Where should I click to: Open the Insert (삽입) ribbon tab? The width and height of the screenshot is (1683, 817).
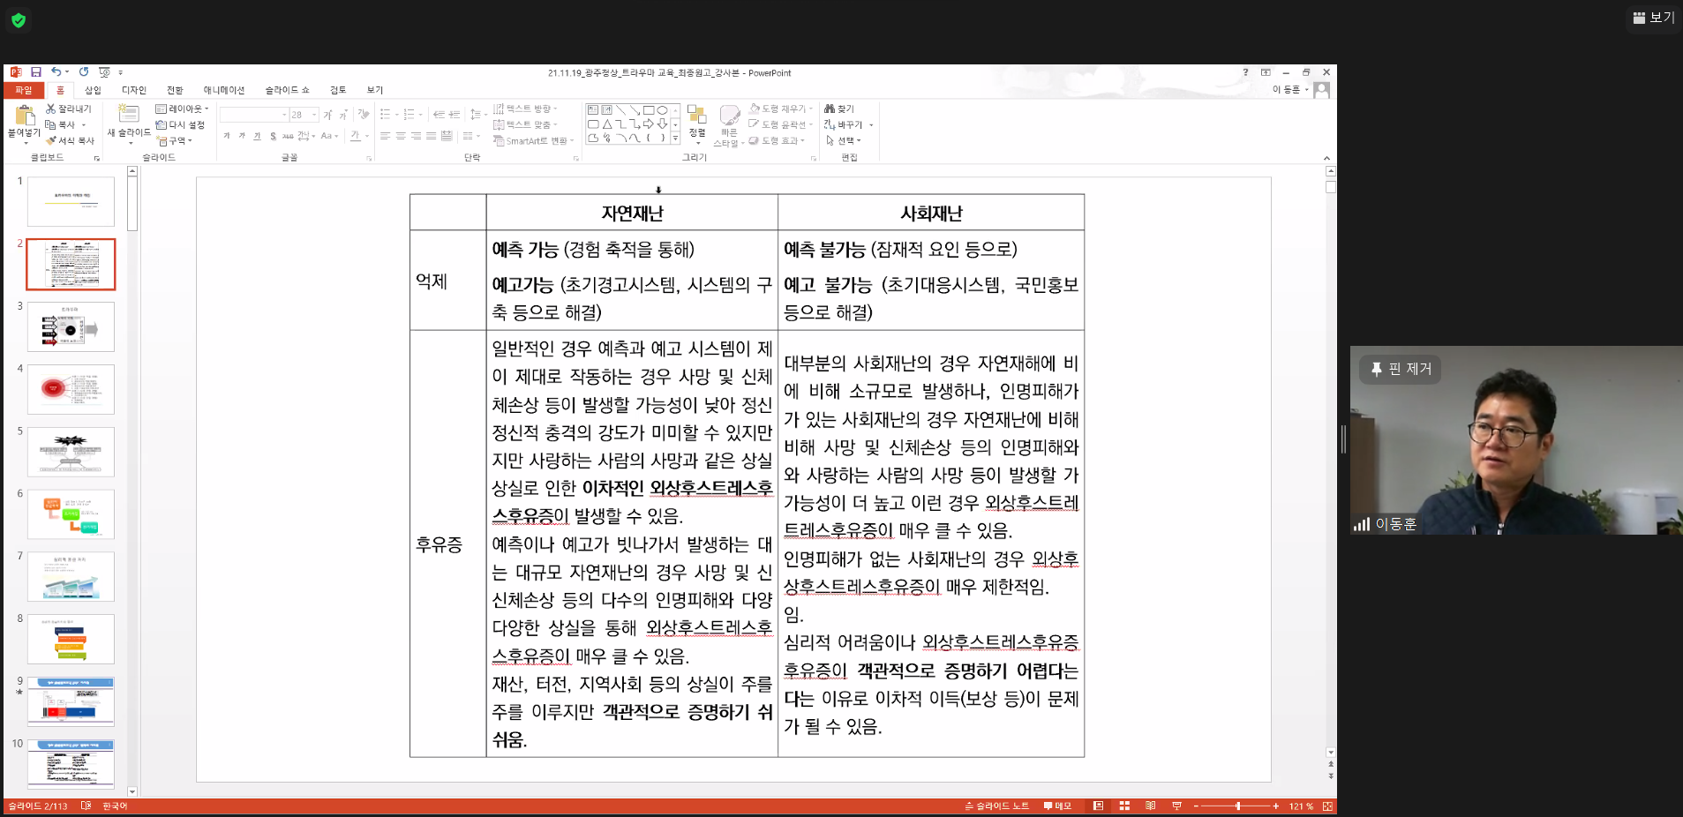click(x=93, y=90)
